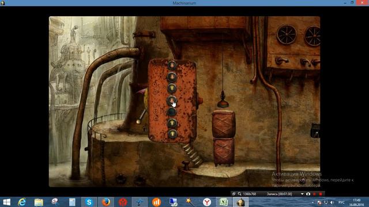Image resolution: width=369 pixels, height=207 pixels.
Task: Click the Запись [00:07:38] recording timer
Action: (x=279, y=194)
